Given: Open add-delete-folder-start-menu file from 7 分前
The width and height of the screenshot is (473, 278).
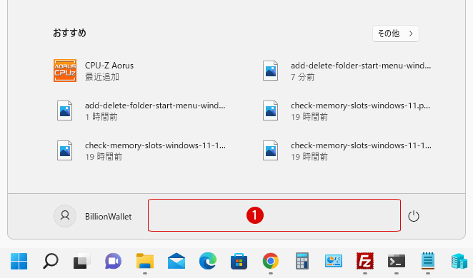Looking at the screenshot, I should click(x=347, y=71).
